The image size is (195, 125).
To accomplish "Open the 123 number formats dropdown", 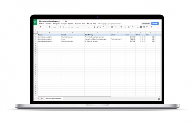I will (x=72, y=27).
